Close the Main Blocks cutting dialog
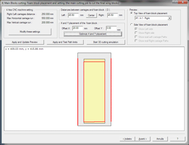 [x=183, y=2]
